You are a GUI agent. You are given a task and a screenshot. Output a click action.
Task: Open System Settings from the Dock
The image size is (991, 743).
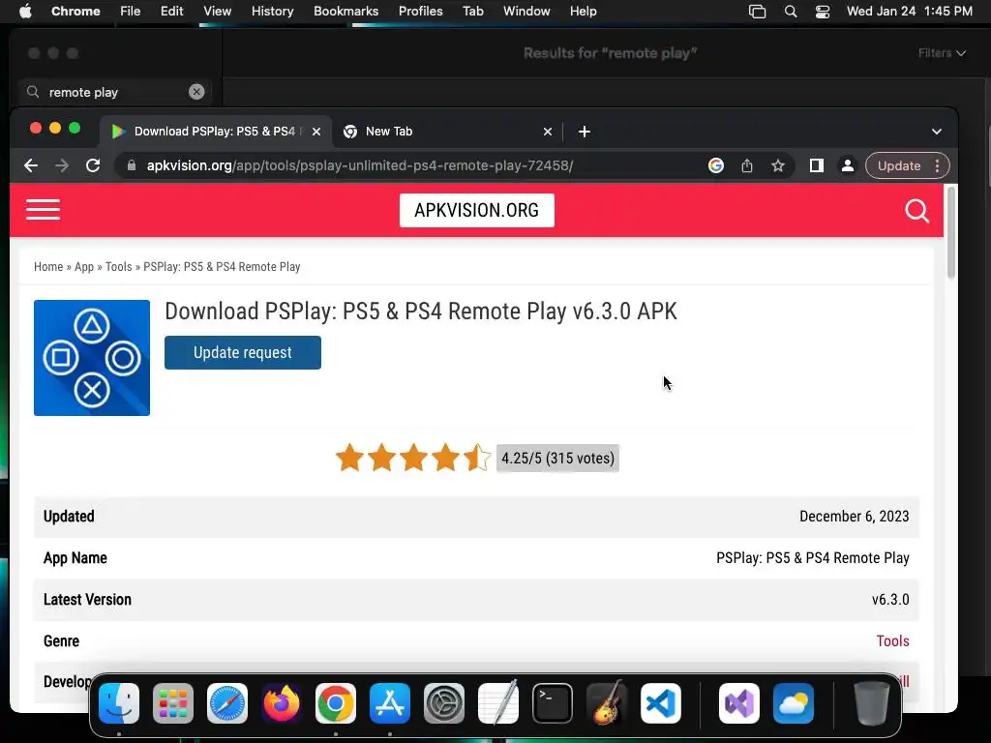tap(443, 703)
